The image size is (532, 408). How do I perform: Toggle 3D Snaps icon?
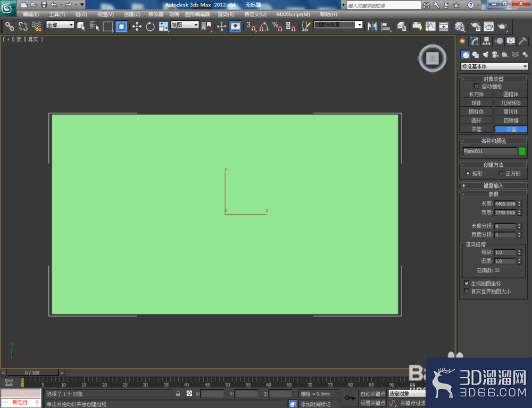point(251,26)
